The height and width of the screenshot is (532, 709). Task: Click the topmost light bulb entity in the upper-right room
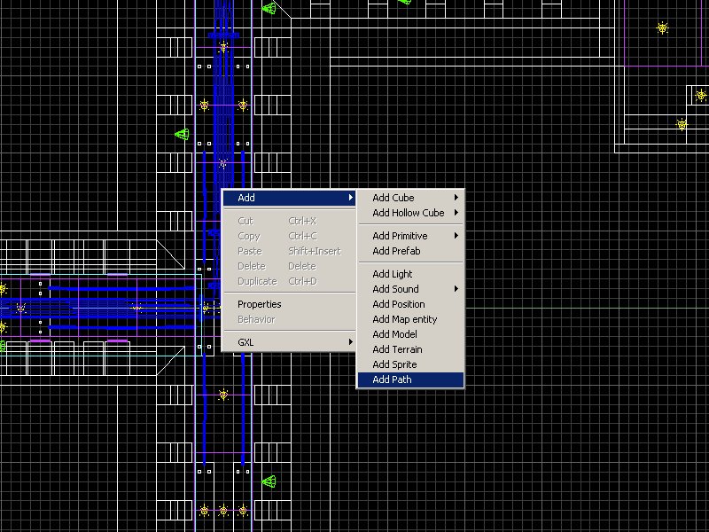coord(662,28)
